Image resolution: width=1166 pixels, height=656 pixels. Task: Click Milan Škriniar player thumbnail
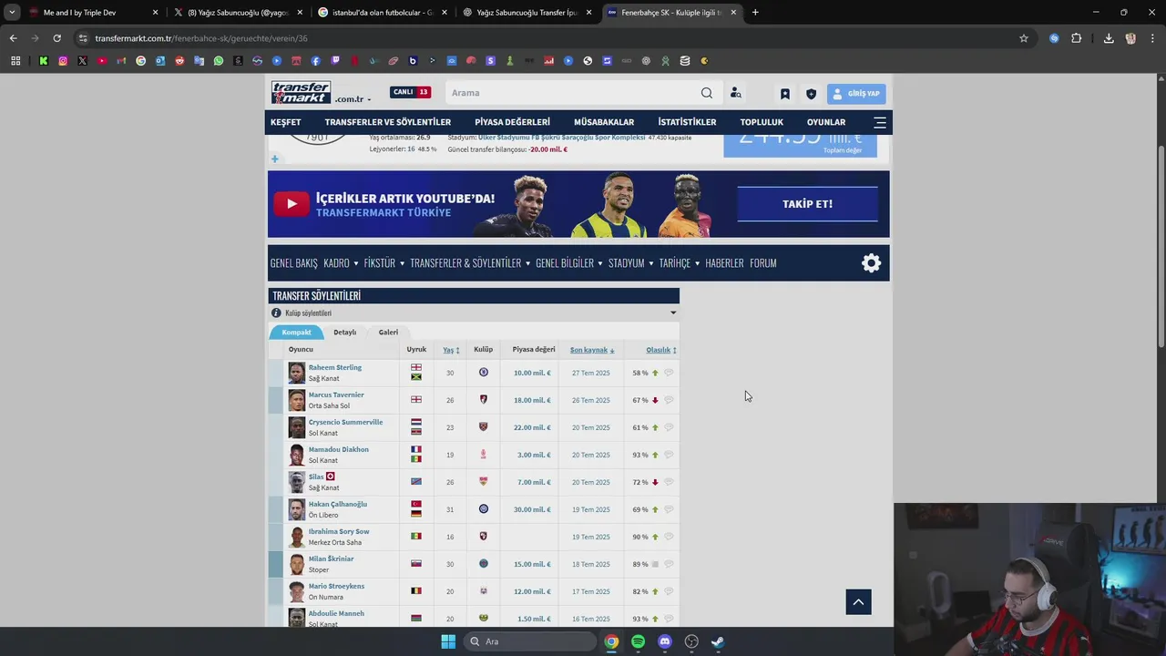296,564
